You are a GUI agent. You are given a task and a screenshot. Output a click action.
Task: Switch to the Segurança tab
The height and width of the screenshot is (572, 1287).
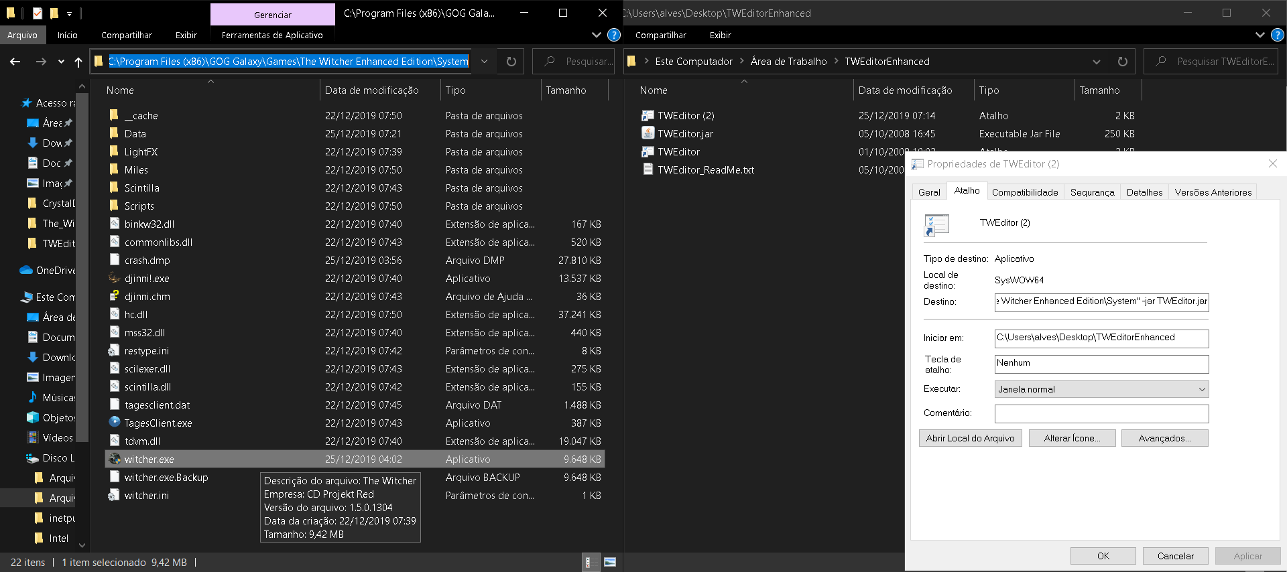[1093, 192]
